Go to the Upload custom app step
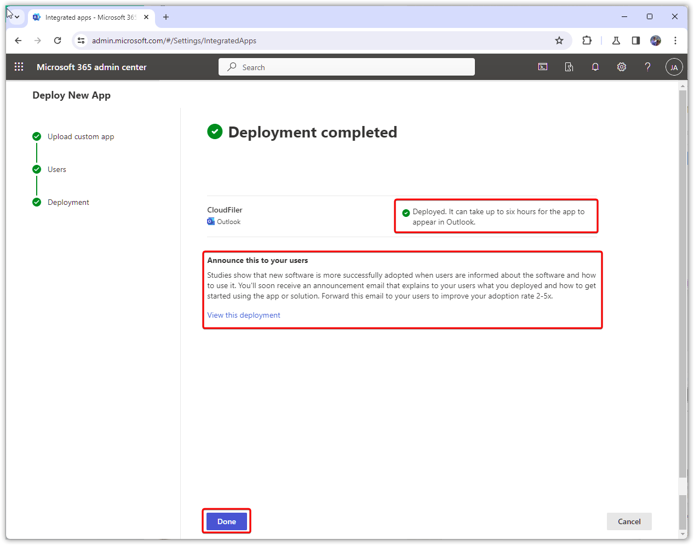This screenshot has height=545, width=694. 81,136
